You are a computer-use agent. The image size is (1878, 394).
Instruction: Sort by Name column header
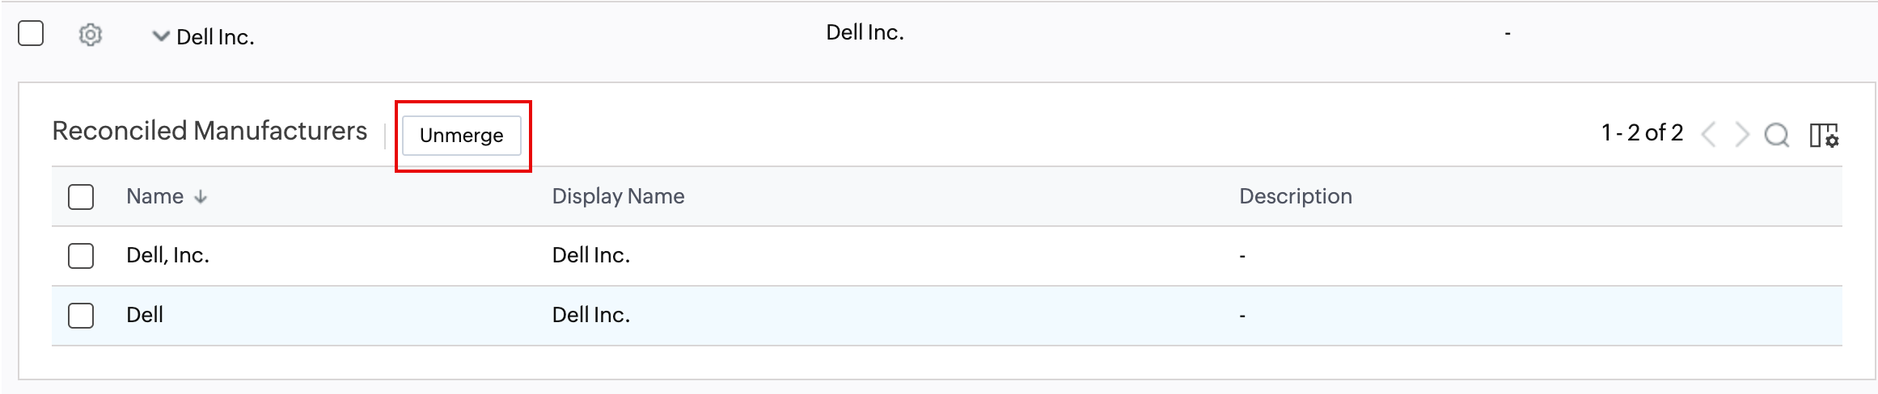(154, 196)
